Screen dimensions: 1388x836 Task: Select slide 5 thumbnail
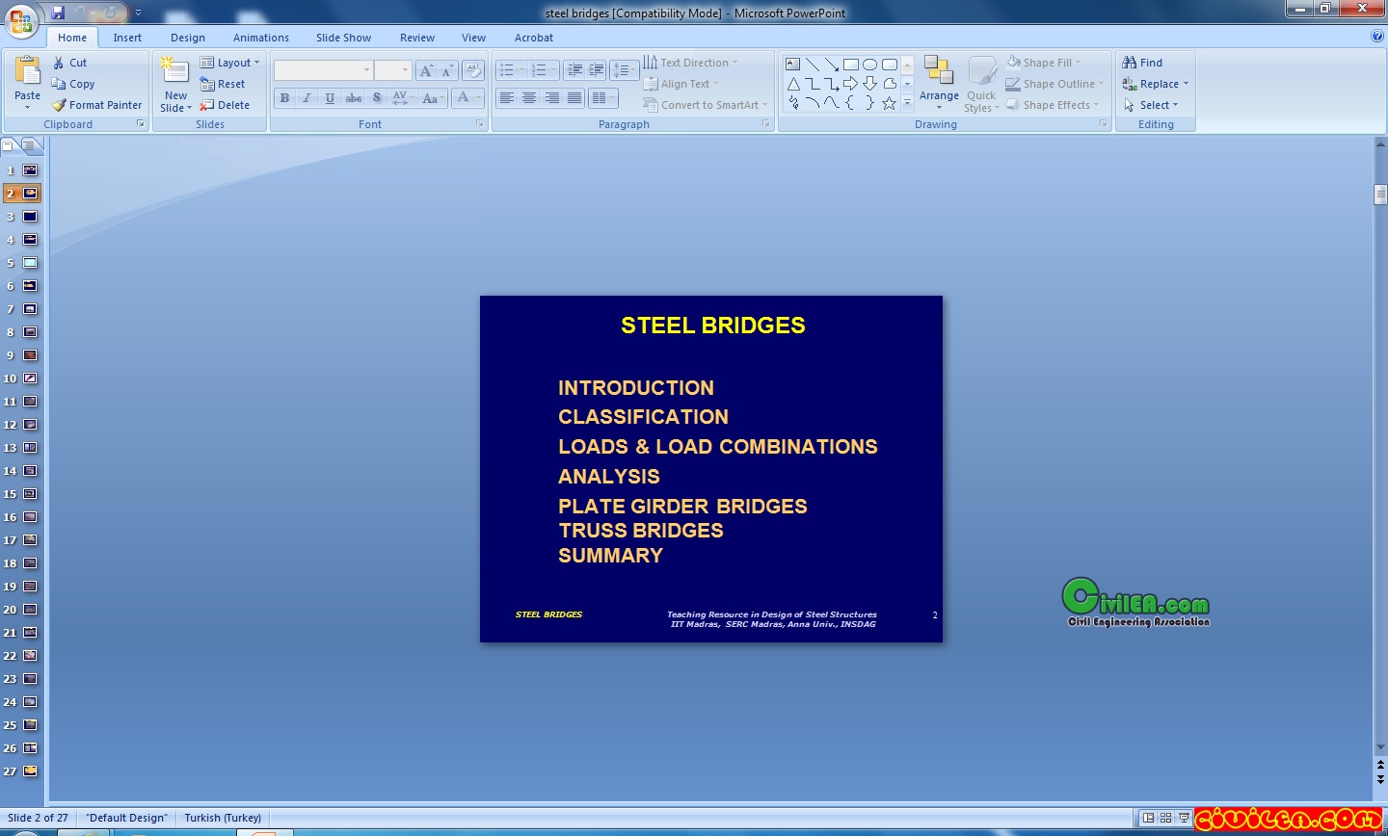click(30, 263)
